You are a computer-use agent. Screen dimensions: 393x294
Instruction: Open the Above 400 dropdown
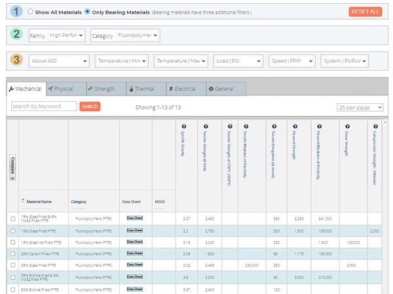click(59, 61)
